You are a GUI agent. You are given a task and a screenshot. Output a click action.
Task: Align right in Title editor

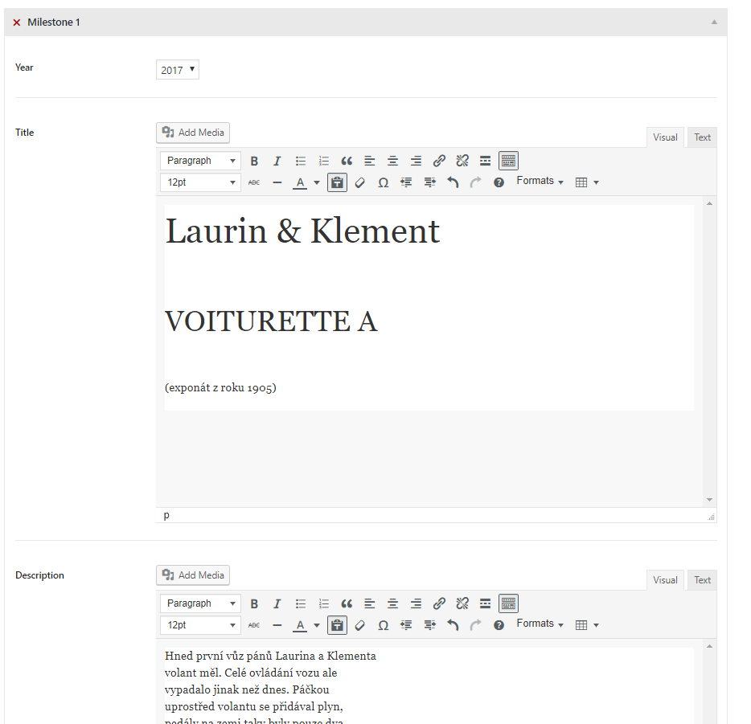tap(417, 161)
